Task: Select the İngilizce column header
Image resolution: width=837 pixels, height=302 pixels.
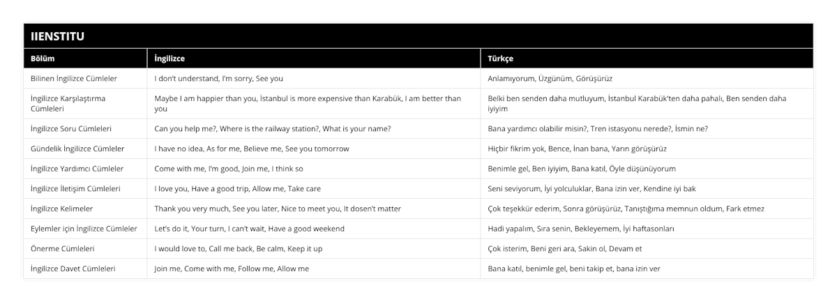Action: click(x=169, y=59)
